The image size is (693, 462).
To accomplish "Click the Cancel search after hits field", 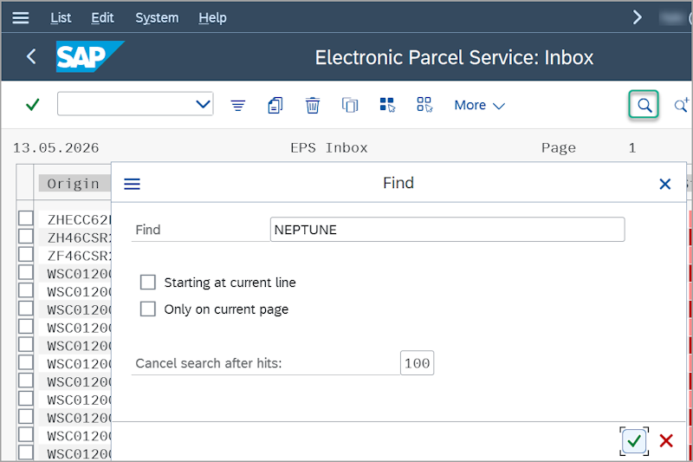I will click(418, 363).
